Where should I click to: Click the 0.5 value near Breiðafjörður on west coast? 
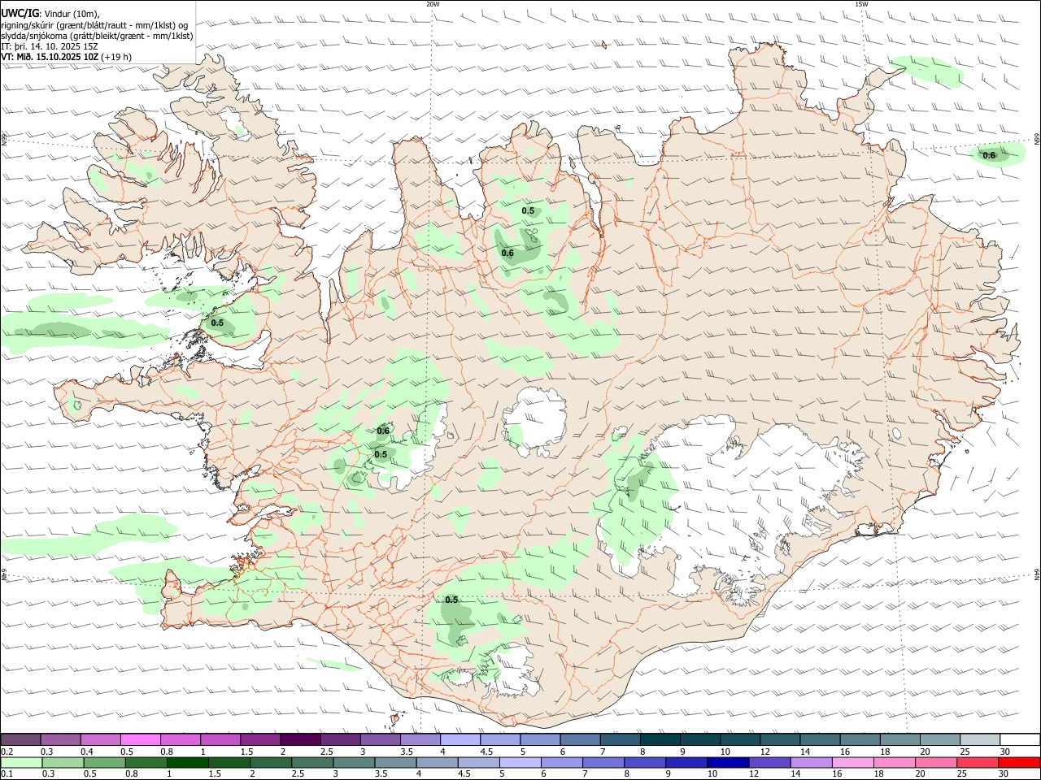(x=217, y=323)
